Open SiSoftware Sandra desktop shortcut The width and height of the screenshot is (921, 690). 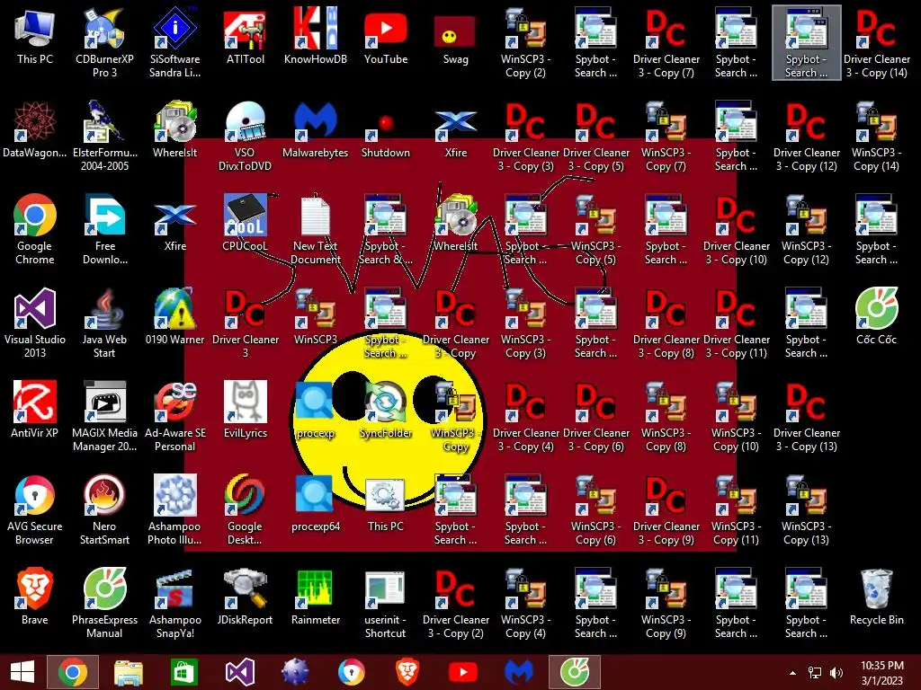point(175,42)
